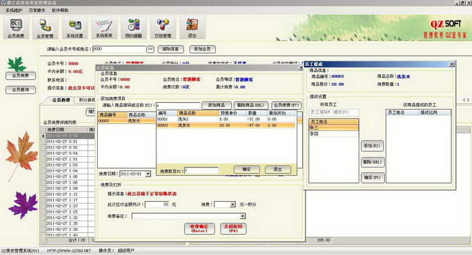
Task: Click the 确定 (F5) commission button
Action: (x=372, y=178)
